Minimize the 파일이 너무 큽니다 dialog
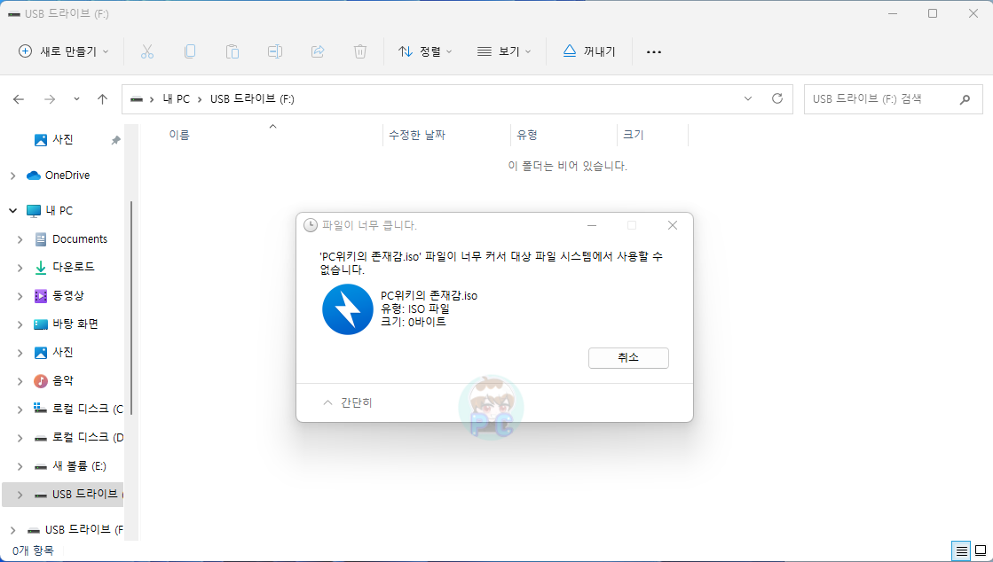Viewport: 993px width, 562px height. pyautogui.click(x=592, y=225)
